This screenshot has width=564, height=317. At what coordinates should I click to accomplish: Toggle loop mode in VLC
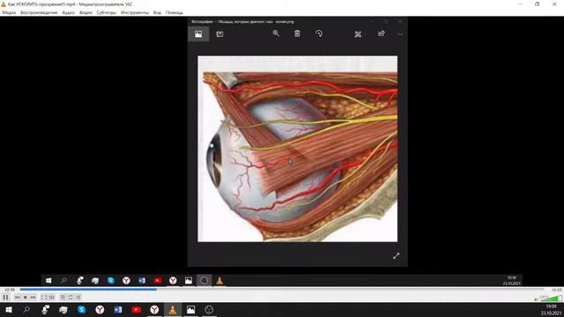pos(70,298)
